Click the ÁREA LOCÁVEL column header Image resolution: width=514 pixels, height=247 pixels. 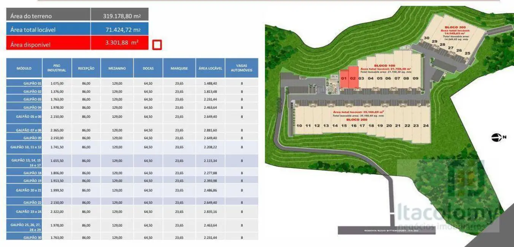(x=210, y=68)
